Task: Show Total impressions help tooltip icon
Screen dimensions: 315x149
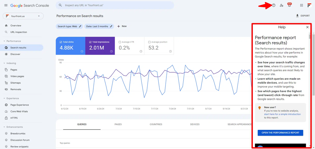Action: (111, 51)
